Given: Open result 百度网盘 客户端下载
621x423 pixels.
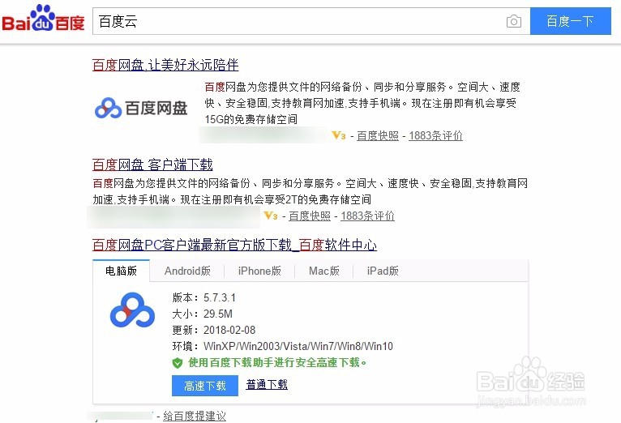Looking at the screenshot, I should (x=152, y=164).
